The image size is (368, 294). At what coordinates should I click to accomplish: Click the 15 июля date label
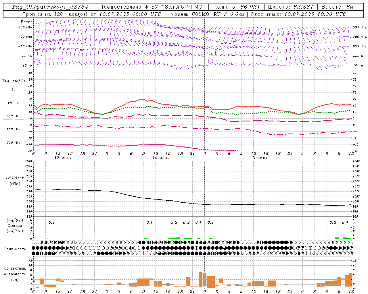[258, 158]
